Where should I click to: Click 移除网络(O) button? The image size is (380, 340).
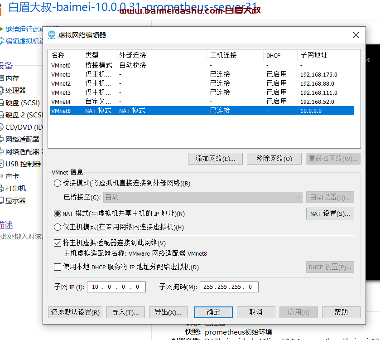coord(274,159)
